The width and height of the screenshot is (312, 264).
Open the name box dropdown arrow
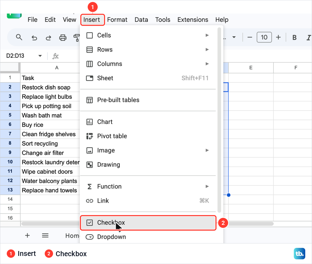[40, 56]
